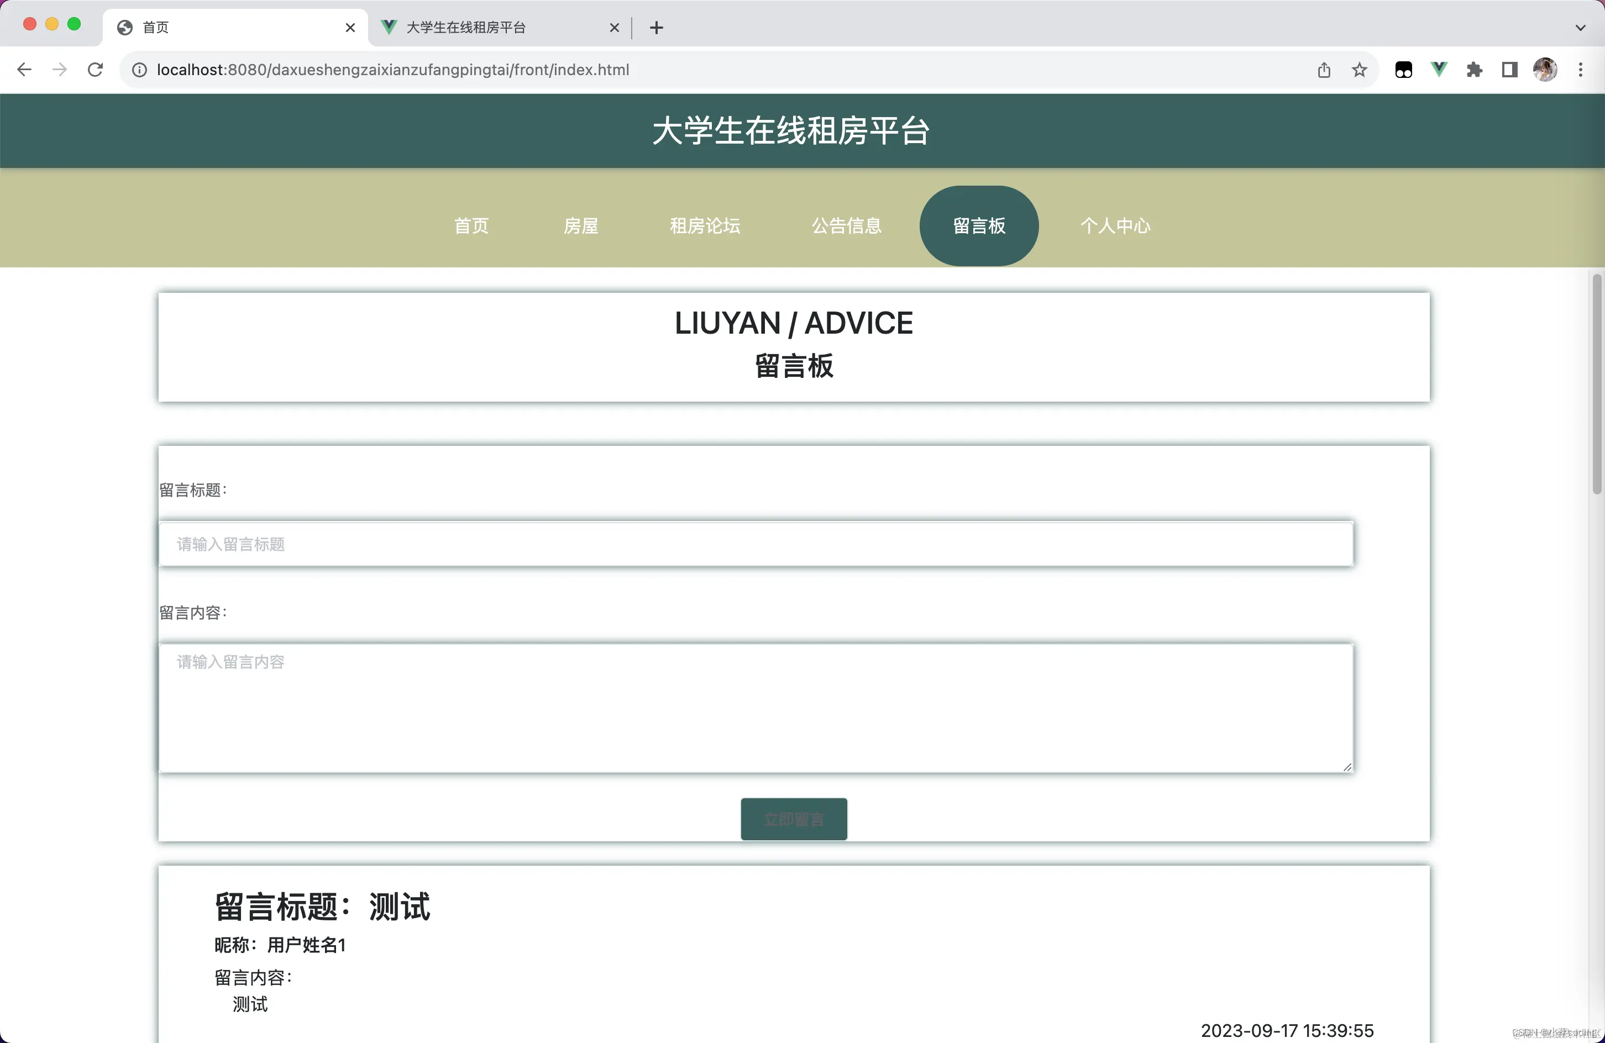This screenshot has height=1043, width=1605.
Task: Click the user profile avatar
Action: [x=1545, y=70]
